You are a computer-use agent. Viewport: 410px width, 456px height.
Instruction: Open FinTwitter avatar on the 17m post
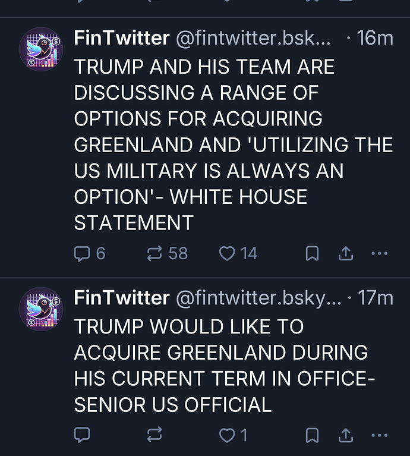tap(41, 309)
